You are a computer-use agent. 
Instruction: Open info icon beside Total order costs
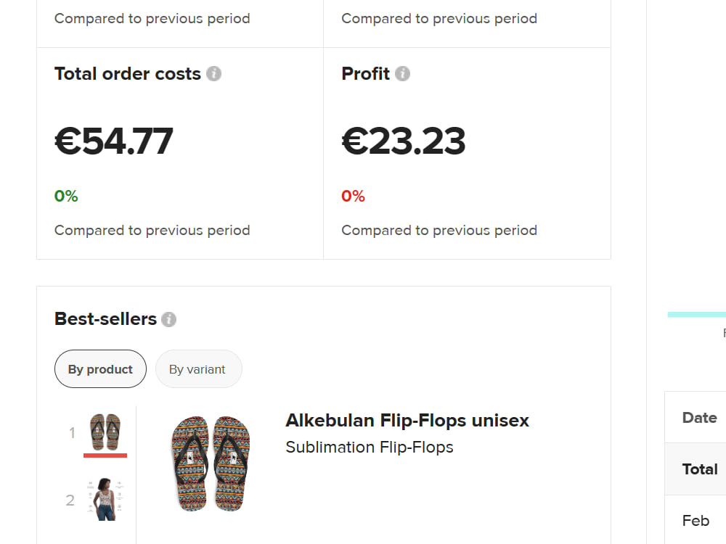pyautogui.click(x=213, y=73)
